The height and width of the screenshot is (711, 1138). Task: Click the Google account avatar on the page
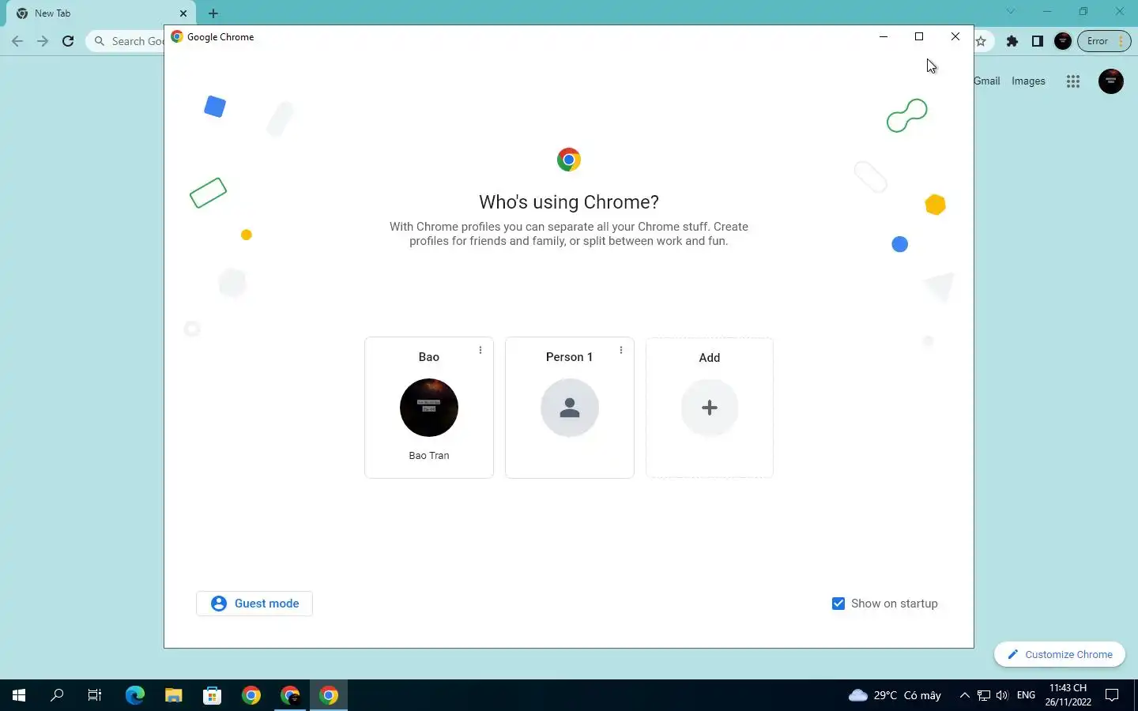tap(1111, 81)
